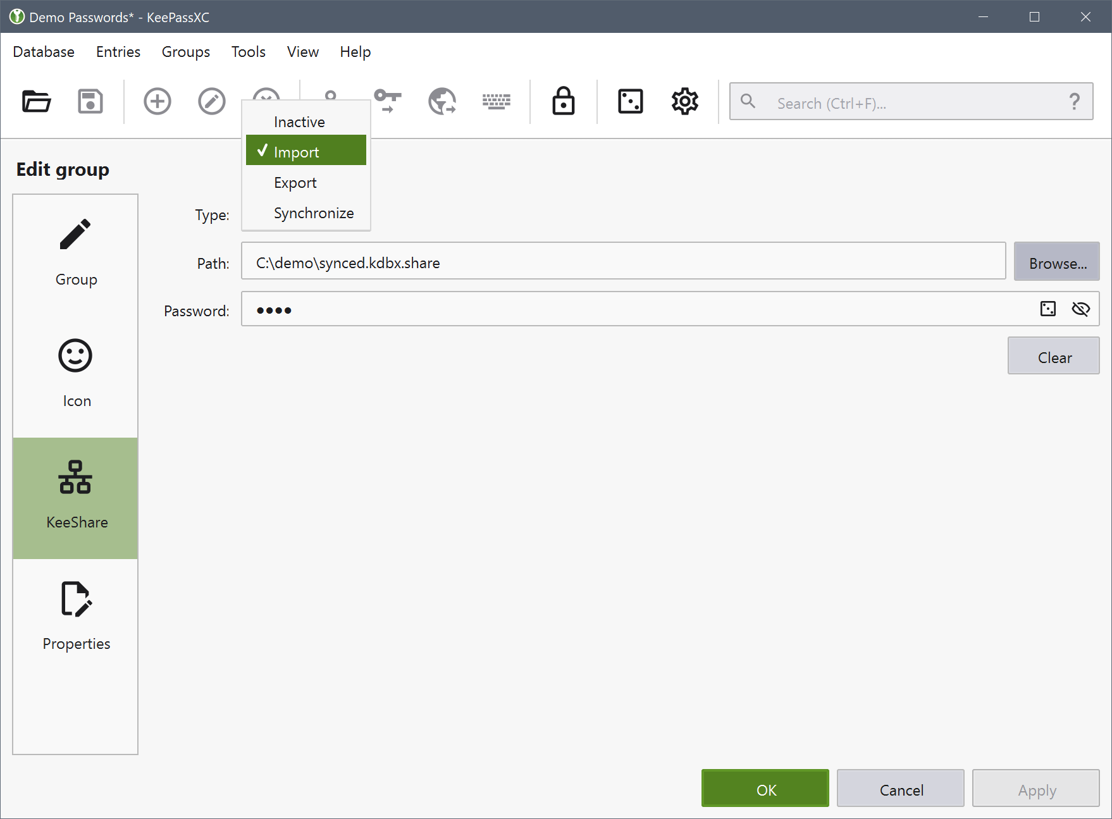This screenshot has width=1112, height=819.
Task: Open the Tools menu
Action: click(x=248, y=52)
